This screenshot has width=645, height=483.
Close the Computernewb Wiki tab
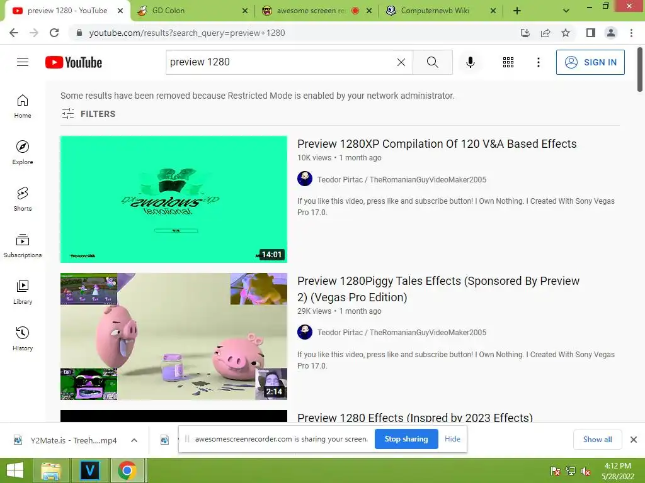[x=493, y=11]
